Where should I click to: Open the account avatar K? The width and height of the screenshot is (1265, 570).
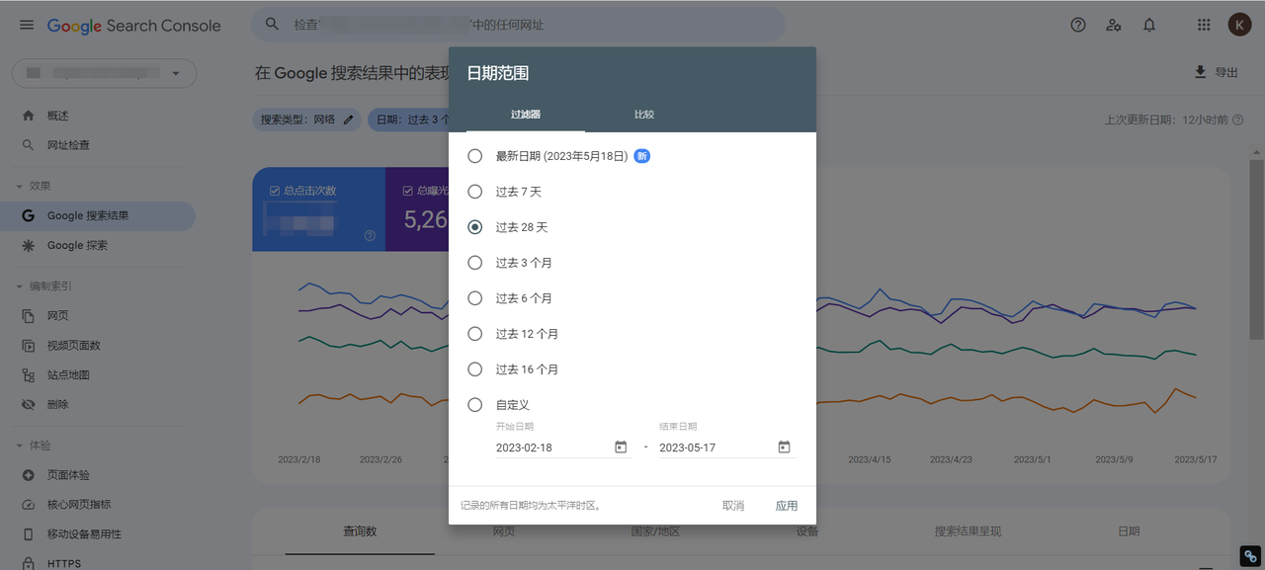tap(1239, 25)
